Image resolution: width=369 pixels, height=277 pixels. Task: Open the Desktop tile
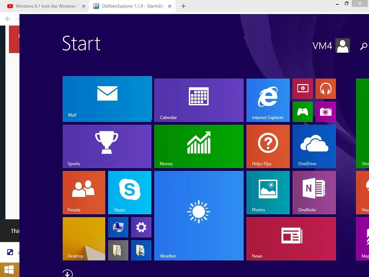84,239
